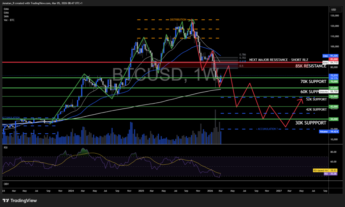The height and width of the screenshot is (207, 345).
Task: Click the 2026 label on the time axis
Action: tap(210, 191)
